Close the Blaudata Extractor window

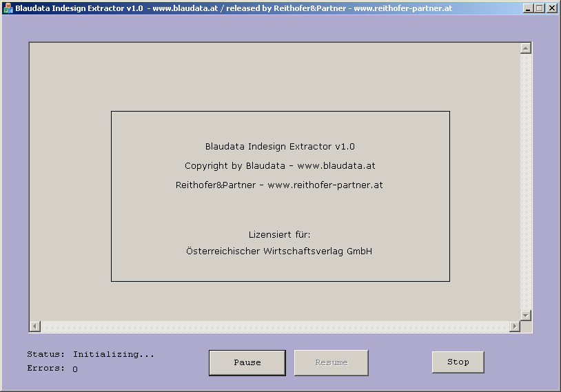pos(552,8)
